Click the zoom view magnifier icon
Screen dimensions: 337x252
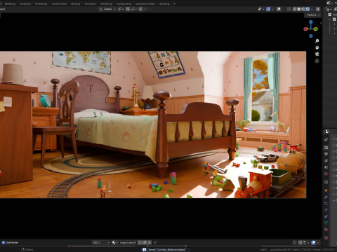coord(317,41)
